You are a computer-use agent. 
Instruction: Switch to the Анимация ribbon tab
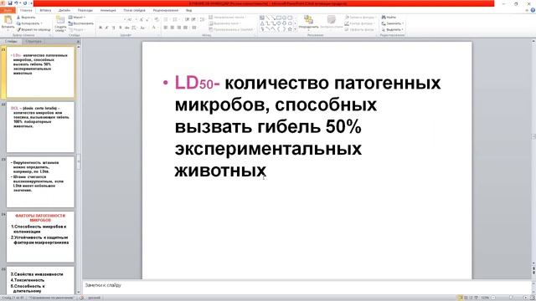coord(108,10)
